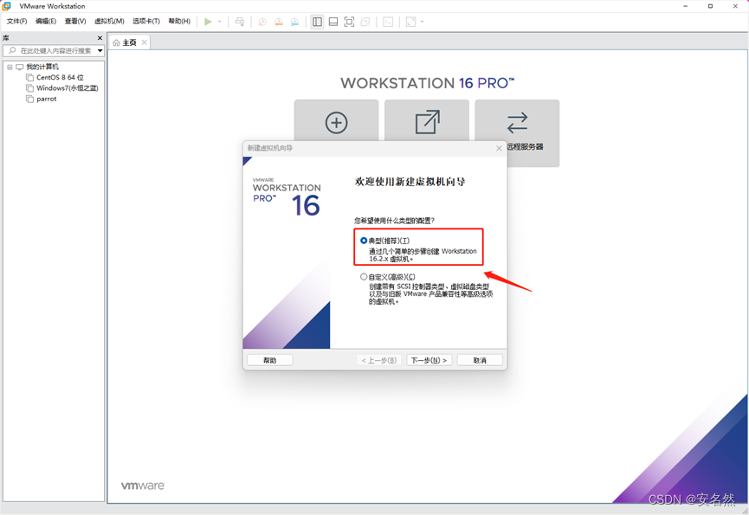Image resolution: width=749 pixels, height=515 pixels.
Task: Click the VMware Workstation title bar icon
Action: point(7,6)
